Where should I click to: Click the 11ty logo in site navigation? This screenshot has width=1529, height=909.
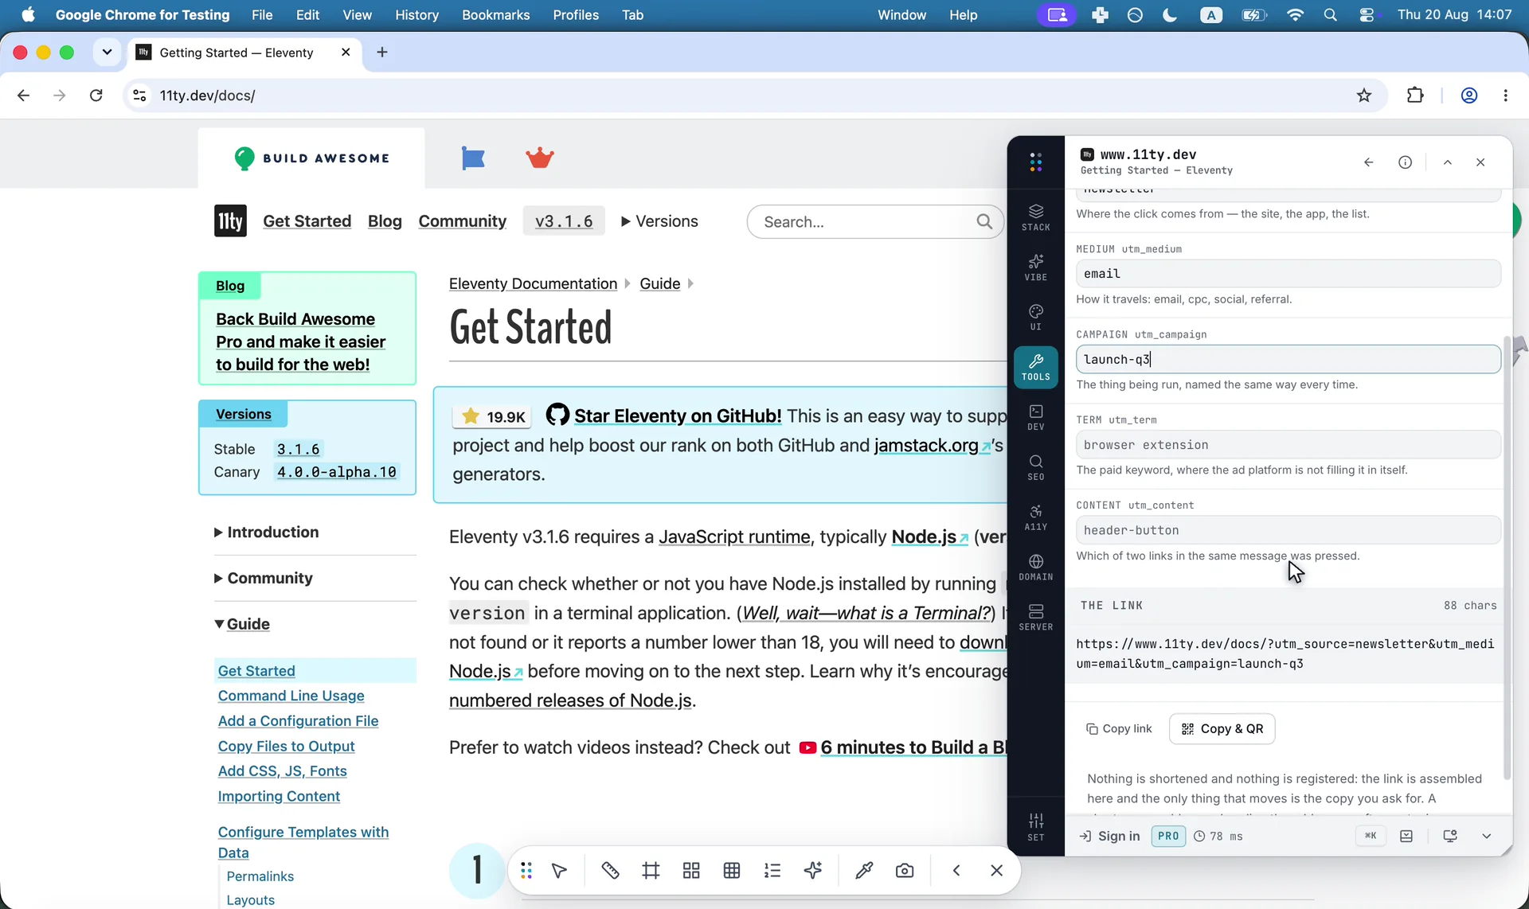[230, 221]
